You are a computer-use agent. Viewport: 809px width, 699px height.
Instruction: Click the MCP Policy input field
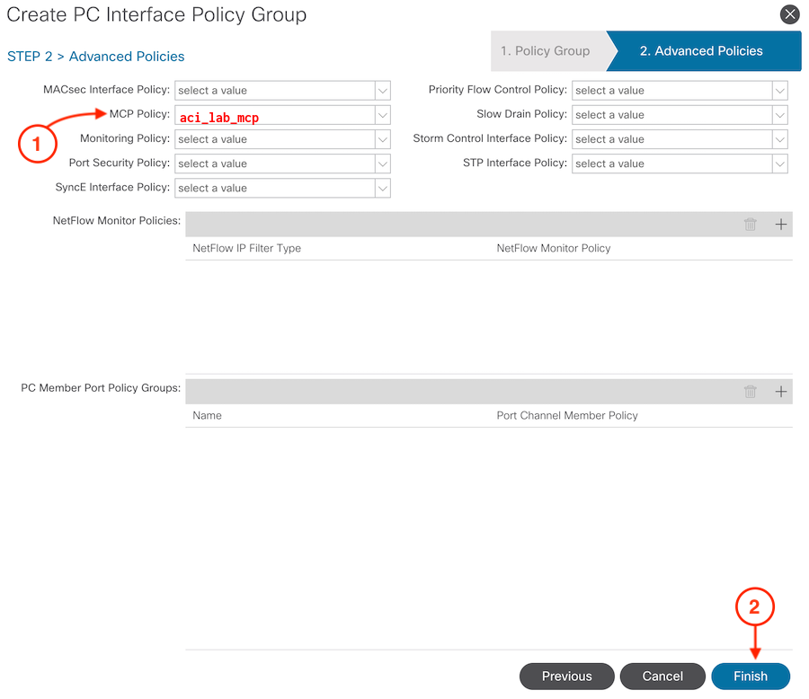click(x=274, y=116)
